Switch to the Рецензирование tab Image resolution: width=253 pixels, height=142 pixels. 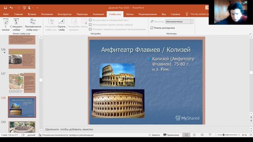click(x=147, y=14)
